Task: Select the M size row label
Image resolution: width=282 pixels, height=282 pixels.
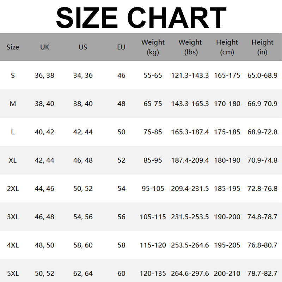Action: coord(13,104)
